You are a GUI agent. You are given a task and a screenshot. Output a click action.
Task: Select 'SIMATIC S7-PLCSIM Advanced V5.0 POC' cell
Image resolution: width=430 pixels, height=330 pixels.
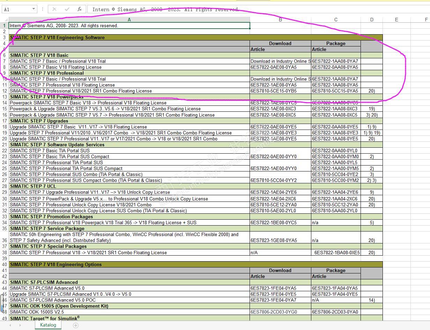coord(129,300)
